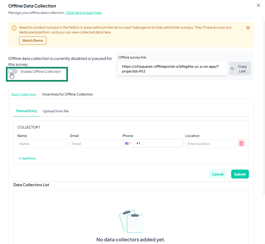Open the 'Click here to learn how' link
265x244 pixels.
tap(84, 13)
